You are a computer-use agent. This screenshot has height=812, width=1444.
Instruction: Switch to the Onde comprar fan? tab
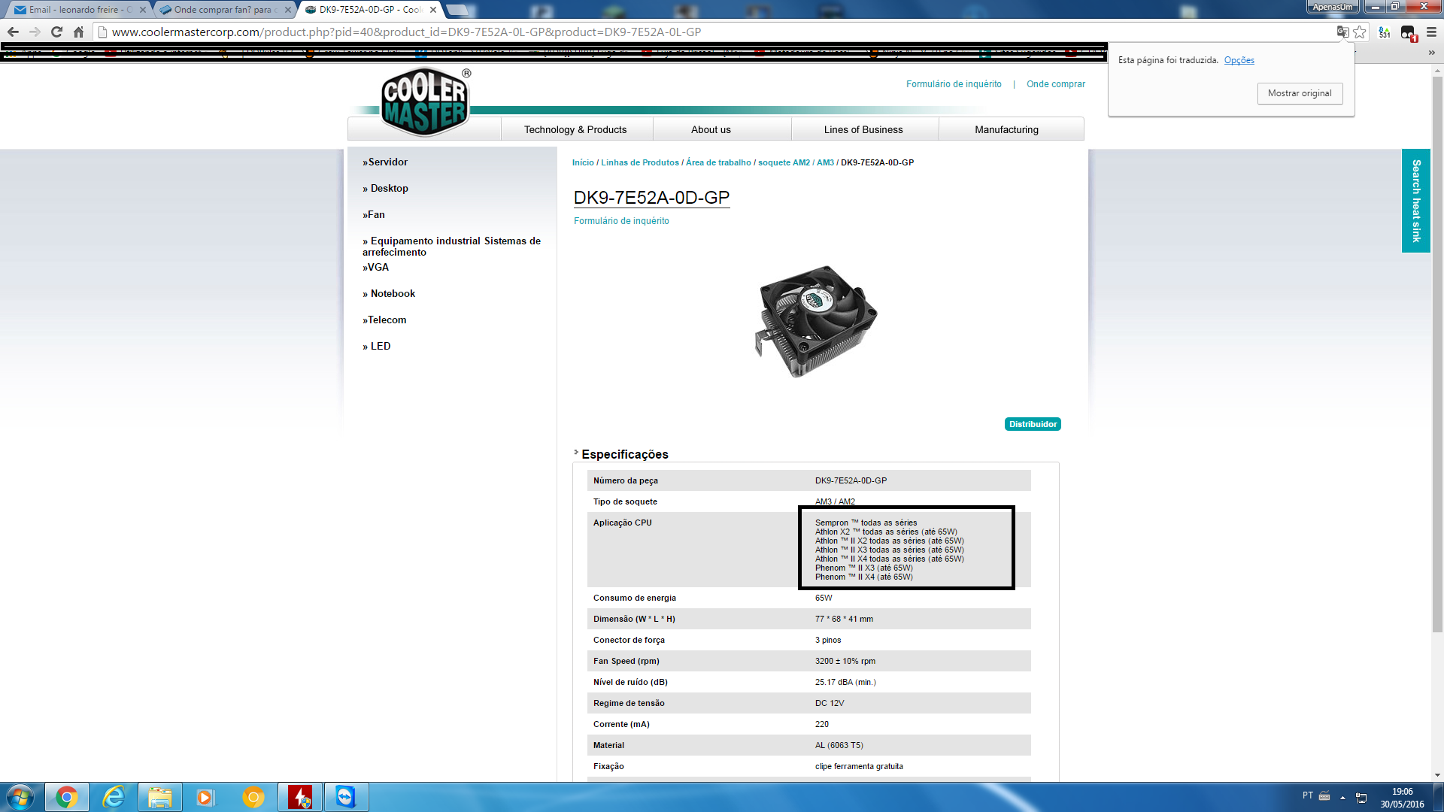[x=223, y=10]
